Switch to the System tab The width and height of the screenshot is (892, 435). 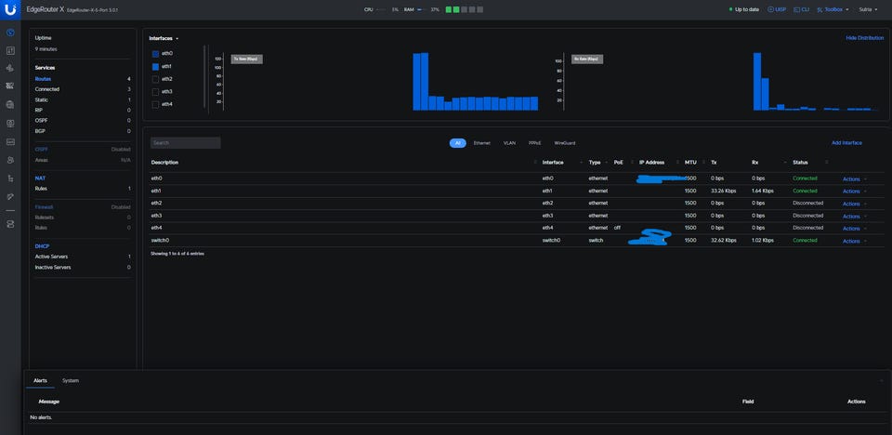point(71,380)
